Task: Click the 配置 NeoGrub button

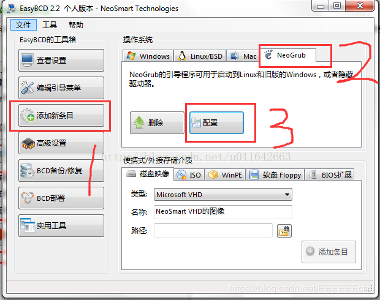Action: [216, 123]
